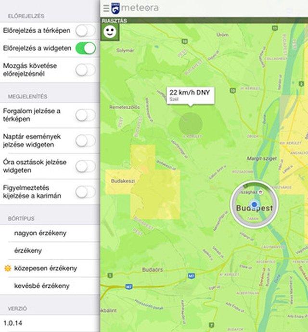Toggle Mozgás követése előrejelzésnél

click(85, 70)
